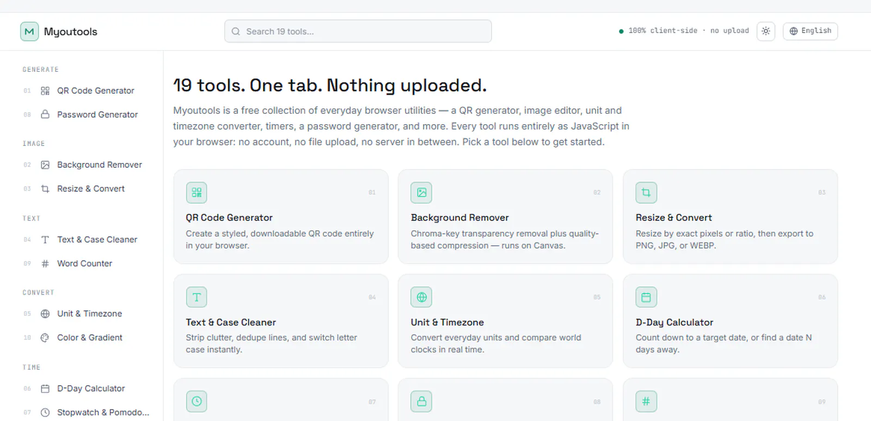The image size is (871, 421).
Task: Open the Unit & Timezone card title
Action: (447, 322)
